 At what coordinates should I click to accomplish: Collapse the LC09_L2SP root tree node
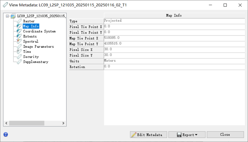click(7, 16)
